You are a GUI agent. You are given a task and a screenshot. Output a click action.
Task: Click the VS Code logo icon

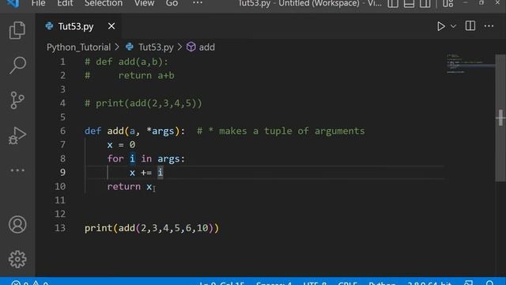[13, 3]
